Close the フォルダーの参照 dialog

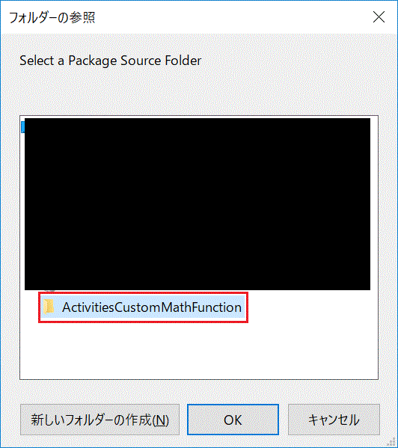coord(379,17)
